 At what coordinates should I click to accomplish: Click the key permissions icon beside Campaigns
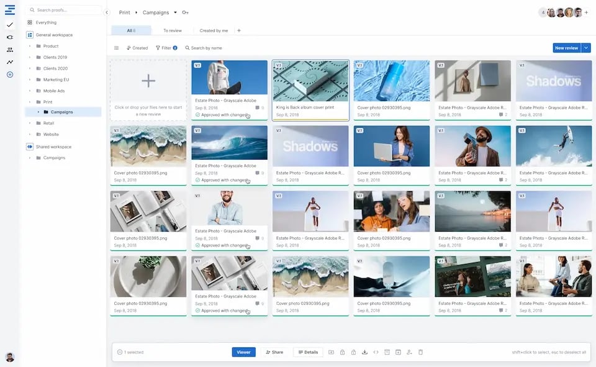[185, 12]
